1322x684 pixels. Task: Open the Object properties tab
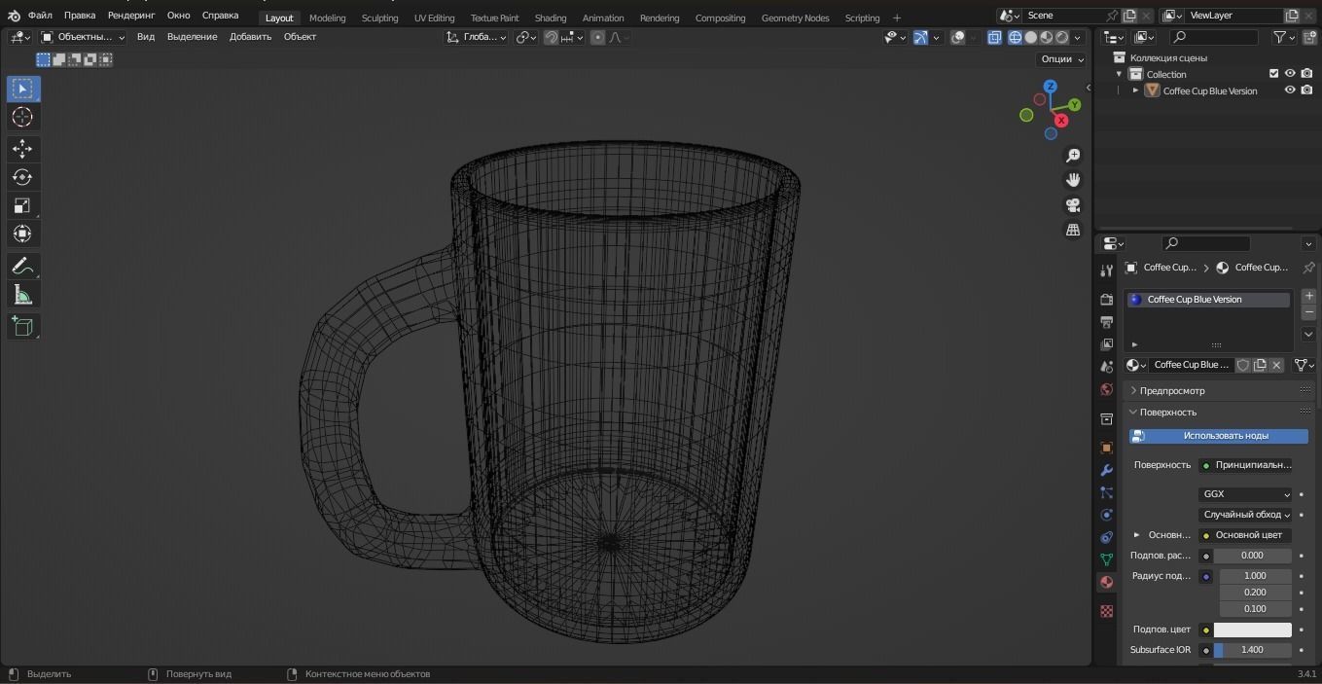coord(1106,448)
